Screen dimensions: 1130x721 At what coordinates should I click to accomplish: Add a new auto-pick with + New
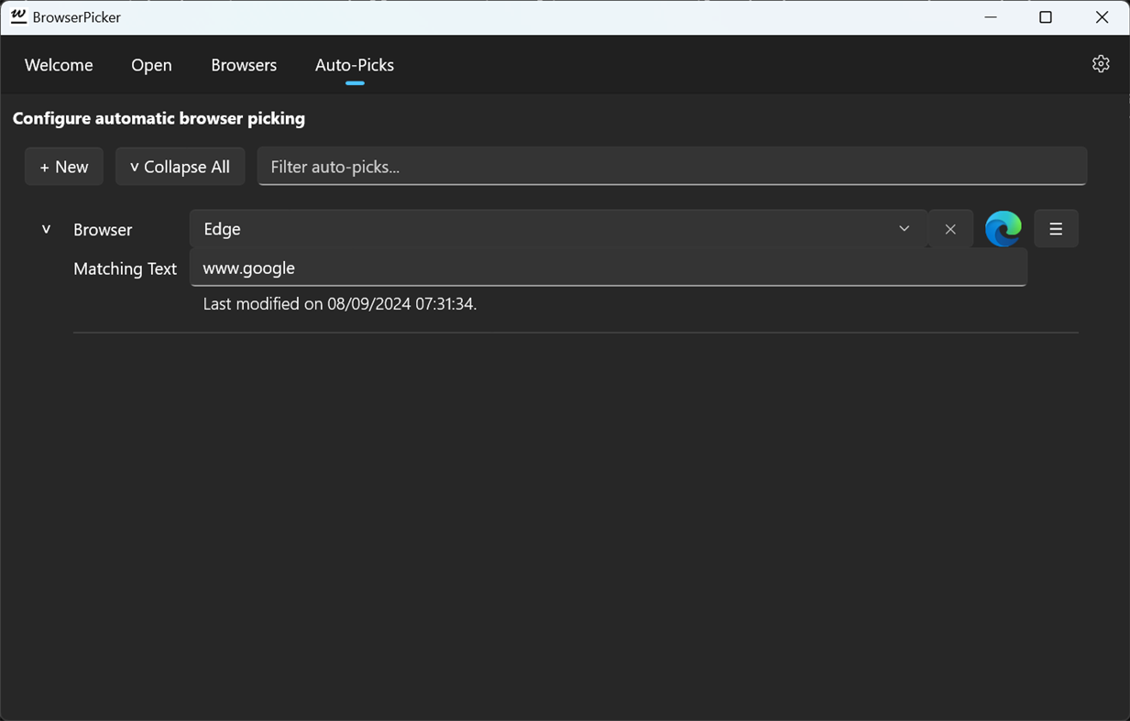(x=64, y=167)
